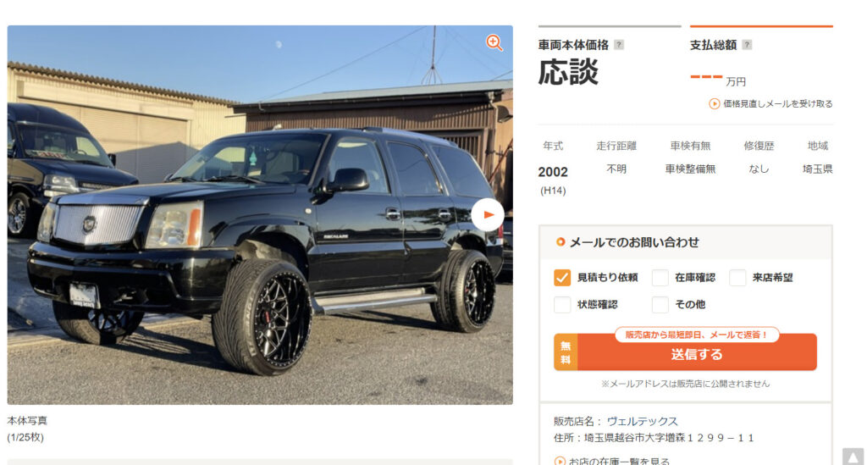
Task: Open the ヴェルテックス dealer link
Action: click(x=643, y=421)
